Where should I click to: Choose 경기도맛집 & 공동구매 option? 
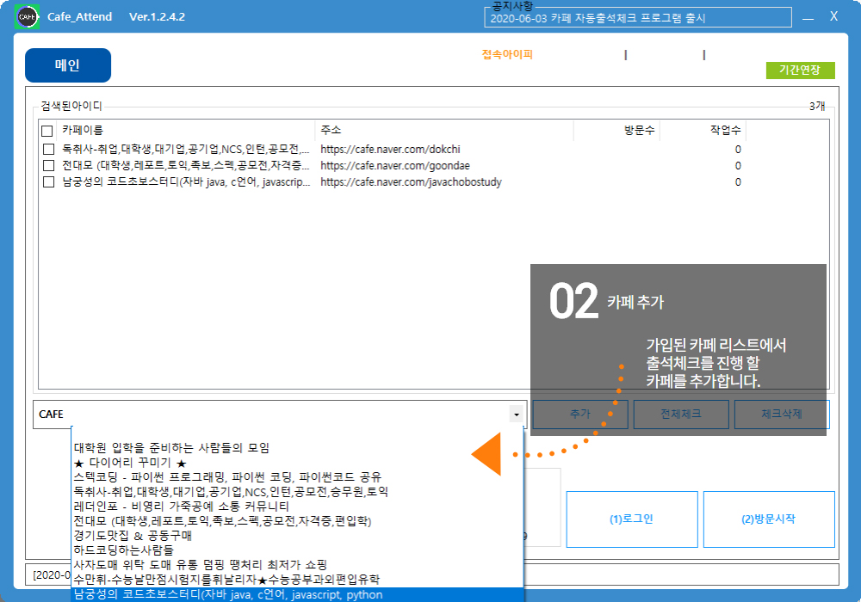point(298,535)
